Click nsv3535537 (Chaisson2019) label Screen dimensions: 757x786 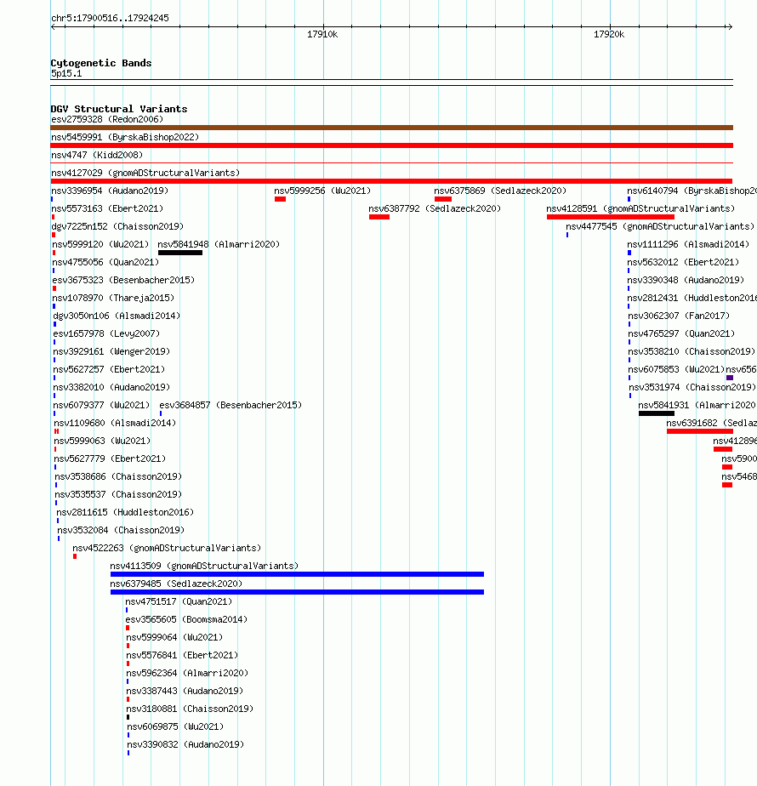(x=118, y=495)
